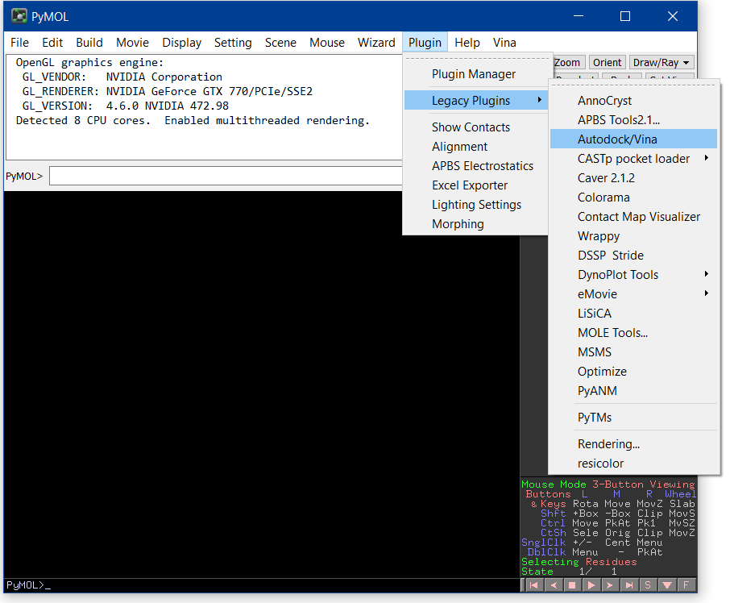The width and height of the screenshot is (730, 603).
Task: Maximize the PyMOL window
Action: pos(625,16)
